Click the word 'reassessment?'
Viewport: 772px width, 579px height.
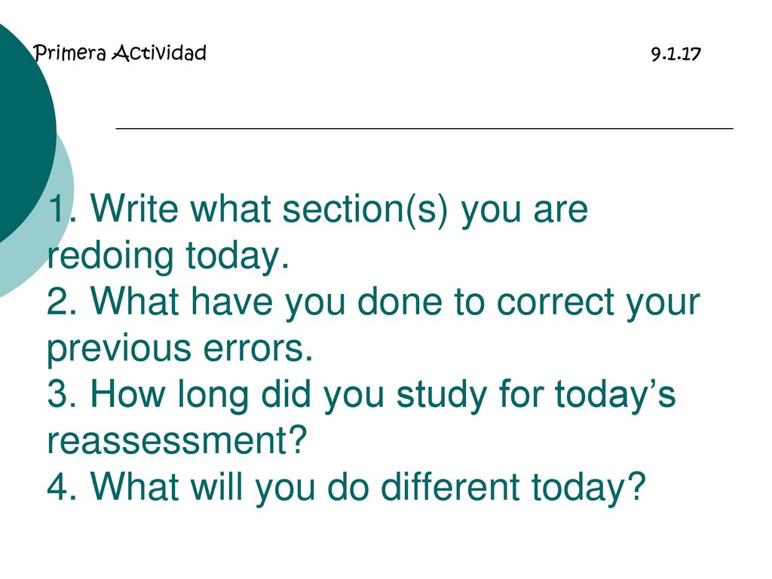[x=177, y=440]
